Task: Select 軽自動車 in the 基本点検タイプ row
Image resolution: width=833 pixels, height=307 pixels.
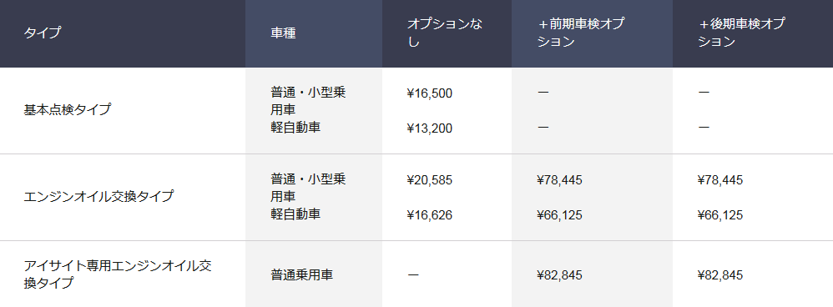Action: pos(295,128)
